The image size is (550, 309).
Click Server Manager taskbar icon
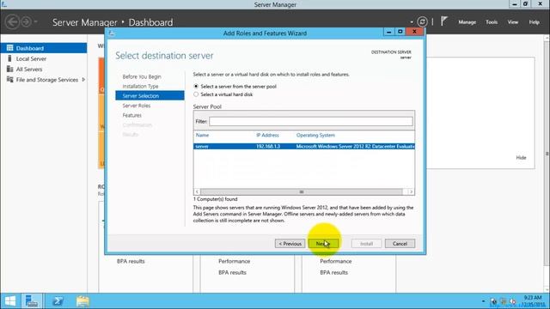point(32,301)
